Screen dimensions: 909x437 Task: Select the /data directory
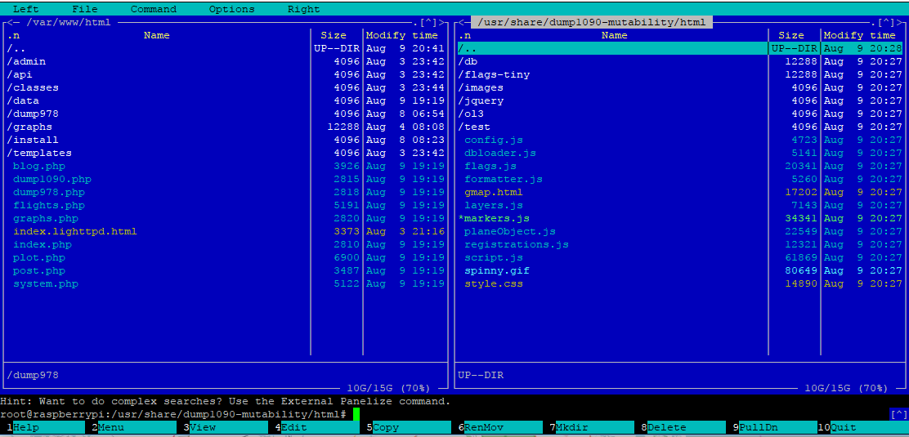click(226, 100)
